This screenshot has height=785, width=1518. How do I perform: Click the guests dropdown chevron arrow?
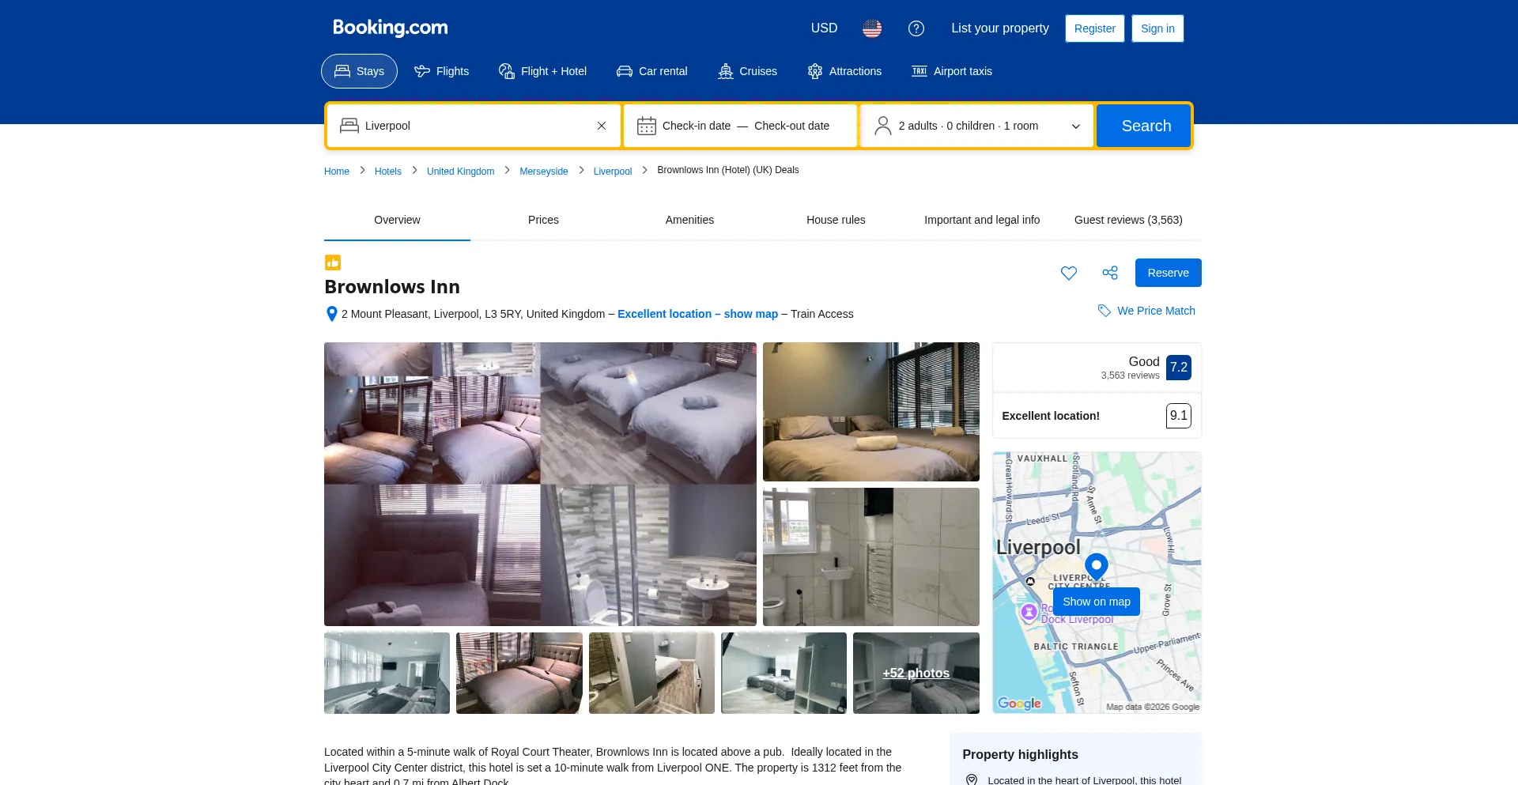click(1075, 126)
